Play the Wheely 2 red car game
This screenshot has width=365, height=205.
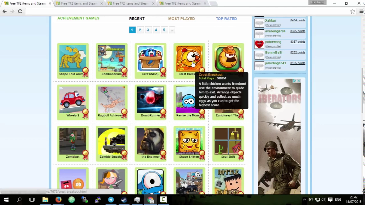pos(73,100)
